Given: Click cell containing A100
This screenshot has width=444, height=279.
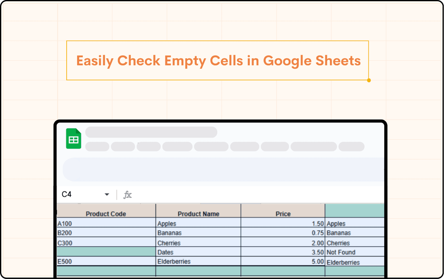Looking at the screenshot, I should coord(106,223).
